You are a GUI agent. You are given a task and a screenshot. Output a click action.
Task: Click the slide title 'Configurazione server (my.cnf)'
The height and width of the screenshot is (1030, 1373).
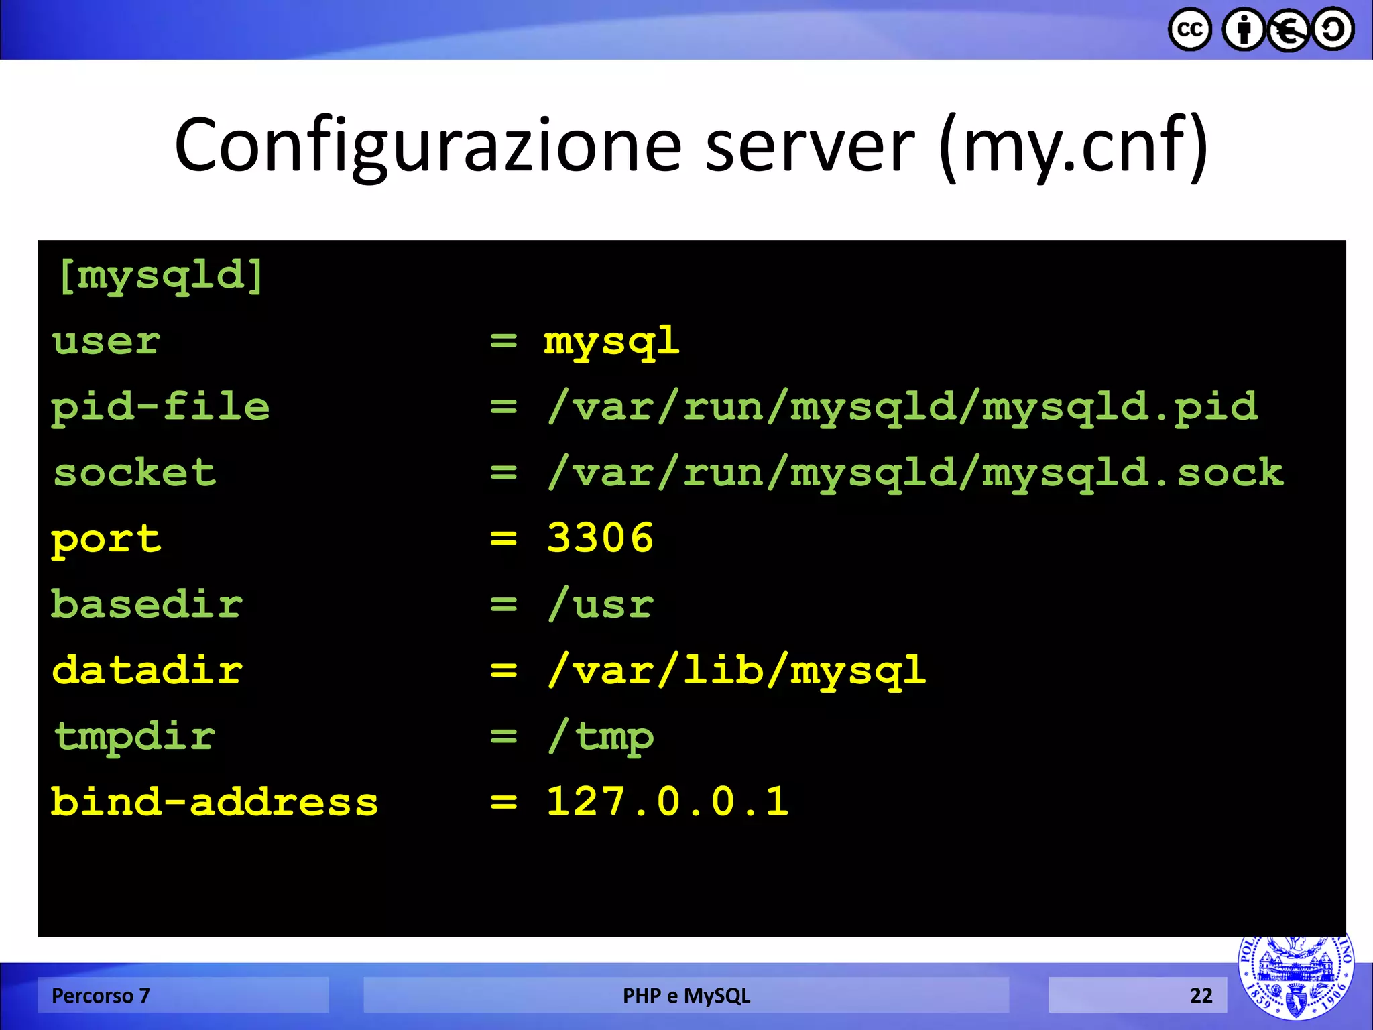(691, 147)
